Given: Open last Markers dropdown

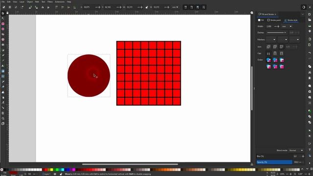Looking at the screenshot, I should [294, 40].
